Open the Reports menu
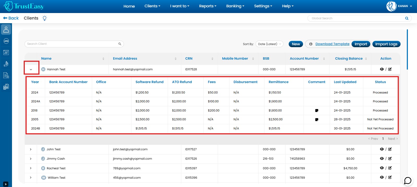The width and height of the screenshot is (417, 187). [x=208, y=6]
